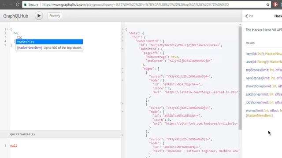This screenshot has width=282, height=158.
Task: Click the "endCursor" key in results
Action: pyautogui.click(x=156, y=61)
